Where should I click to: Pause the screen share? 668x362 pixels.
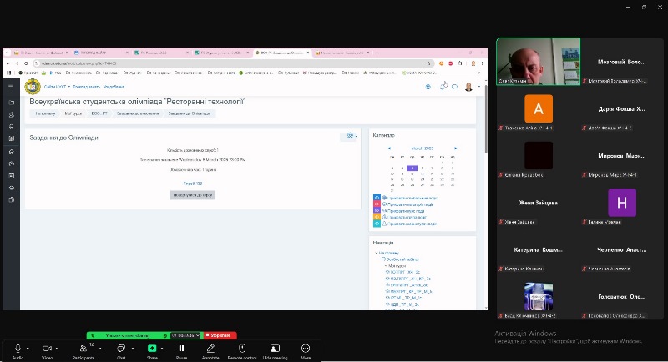coord(181,348)
